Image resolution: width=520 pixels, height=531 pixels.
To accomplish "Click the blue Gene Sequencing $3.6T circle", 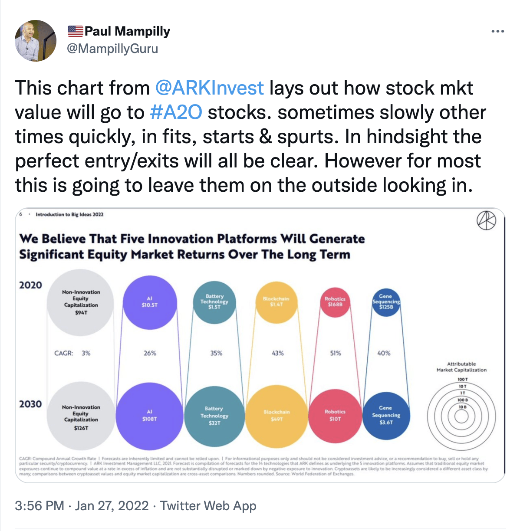I will [386, 416].
